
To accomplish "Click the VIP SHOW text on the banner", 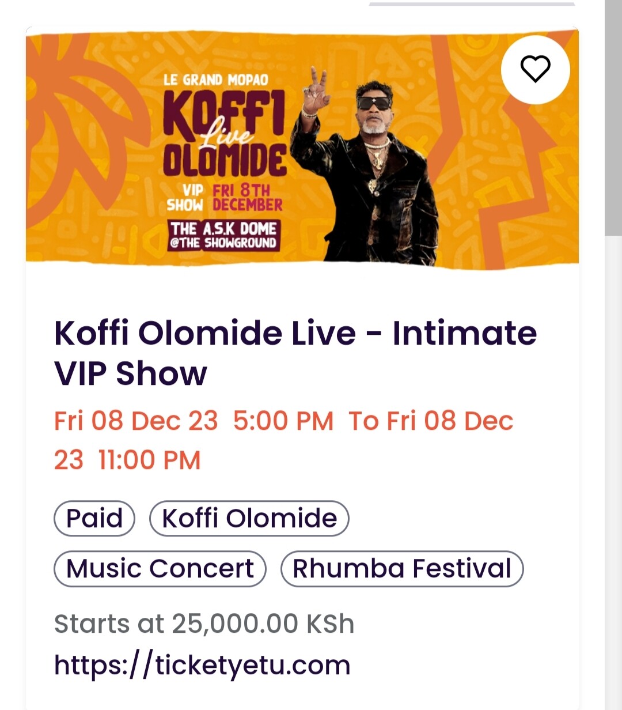I will tap(185, 198).
